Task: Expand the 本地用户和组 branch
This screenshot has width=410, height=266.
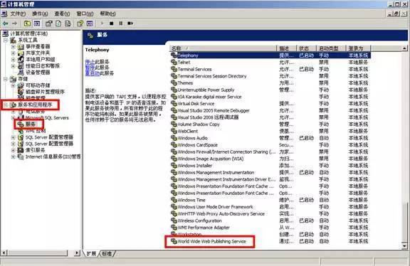Action: [x=14, y=60]
